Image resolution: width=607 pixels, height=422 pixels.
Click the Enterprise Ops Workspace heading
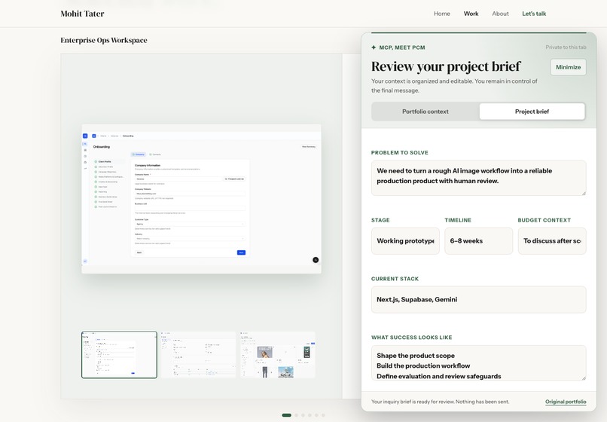point(104,40)
